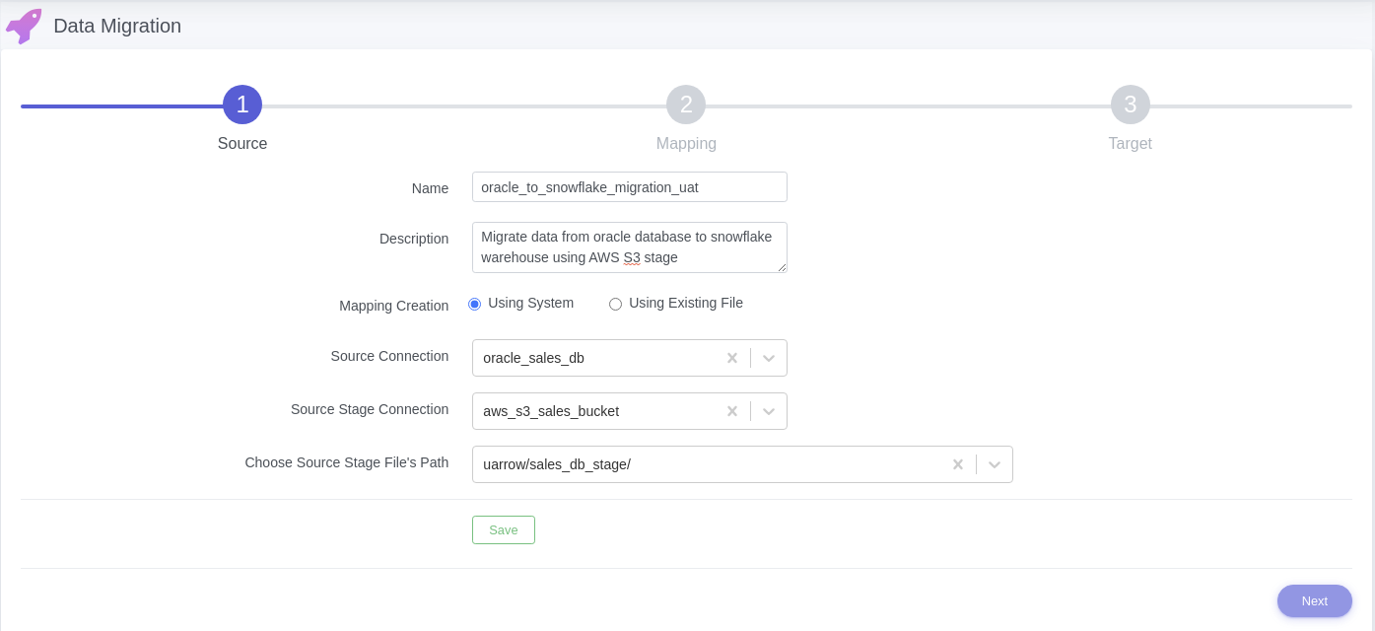Clear the uarrow/sales_db_stage/ path selection
Screen dimensions: 1375x631
tap(958, 464)
